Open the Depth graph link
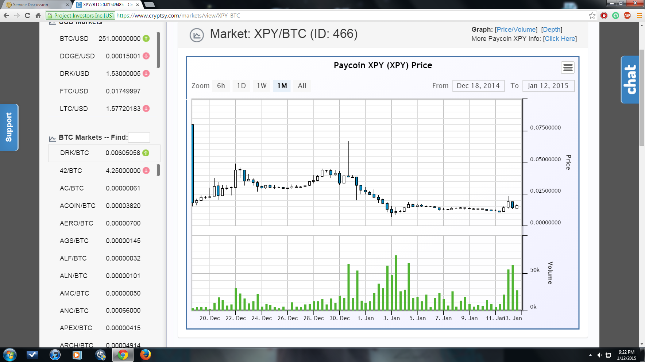Screen dimensions: 645x362 coord(552,30)
